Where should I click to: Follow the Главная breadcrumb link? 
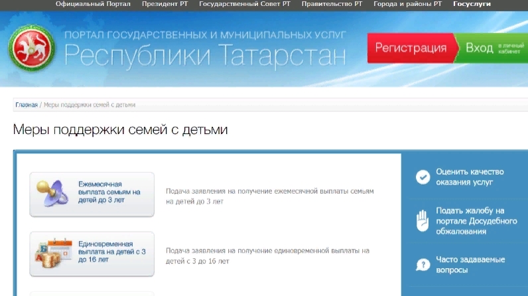27,105
